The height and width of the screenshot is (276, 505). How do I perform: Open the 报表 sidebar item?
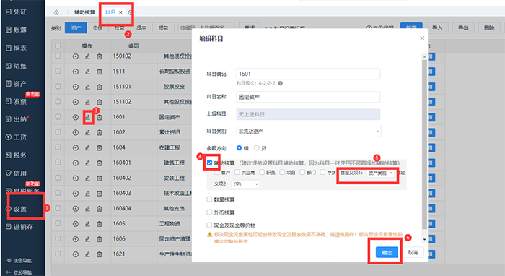[x=16, y=48]
